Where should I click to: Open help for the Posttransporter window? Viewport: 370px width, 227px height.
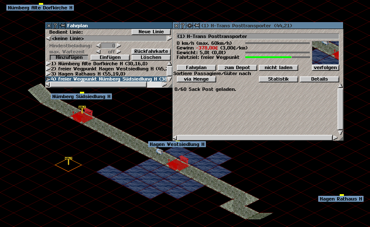(182, 26)
